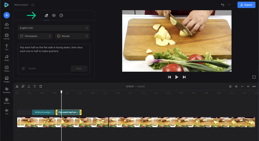Click the scissors split icon
This screenshot has height=141, width=259.
pos(17,86)
